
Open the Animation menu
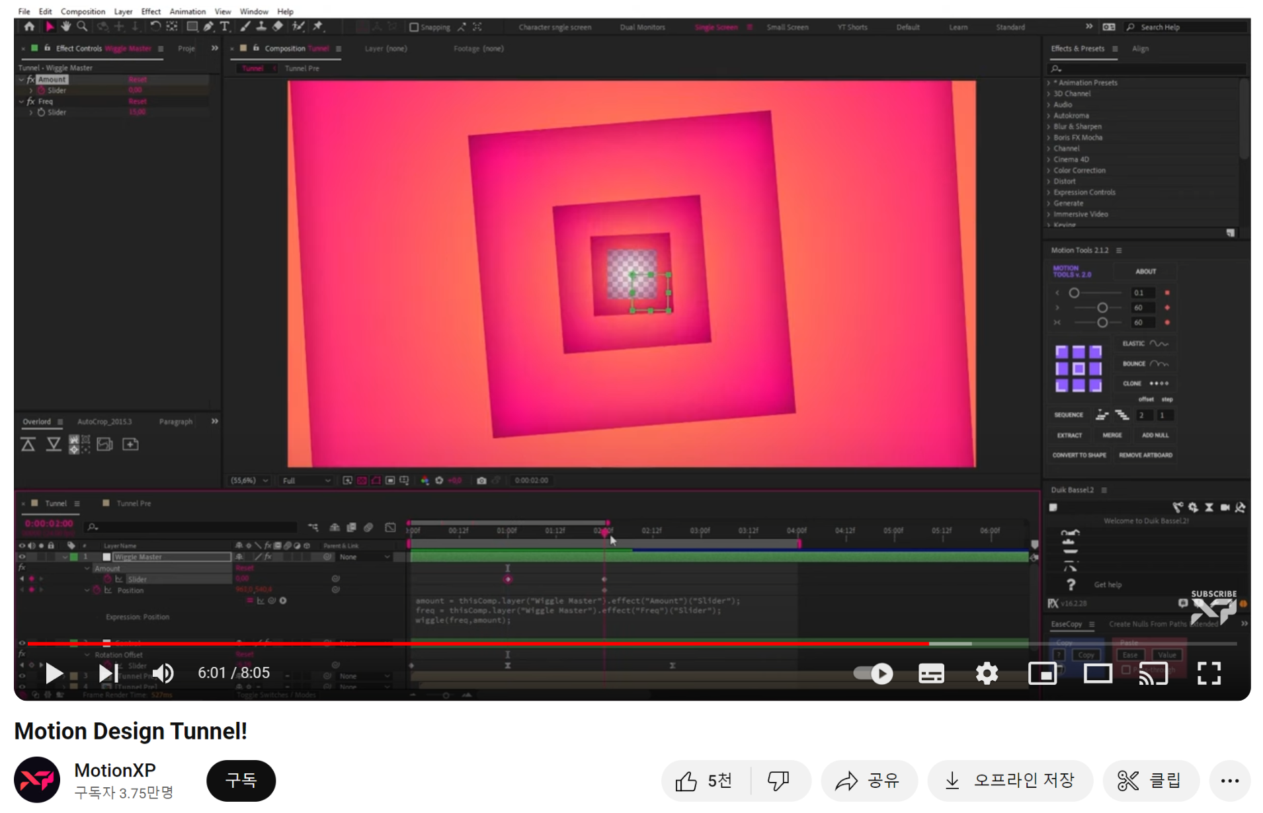(187, 11)
